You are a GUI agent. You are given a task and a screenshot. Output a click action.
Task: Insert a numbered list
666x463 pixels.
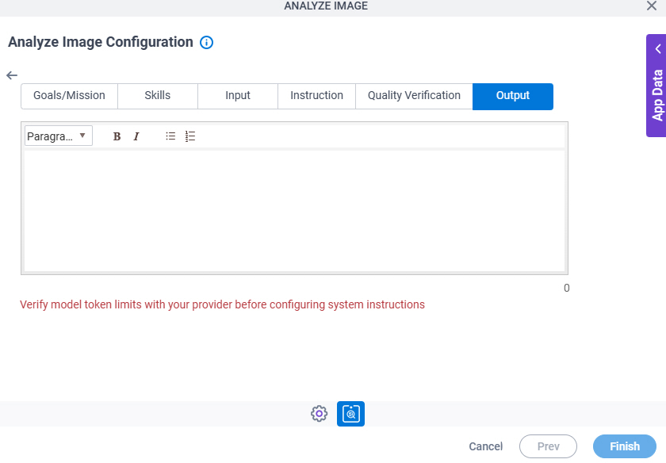[190, 136]
